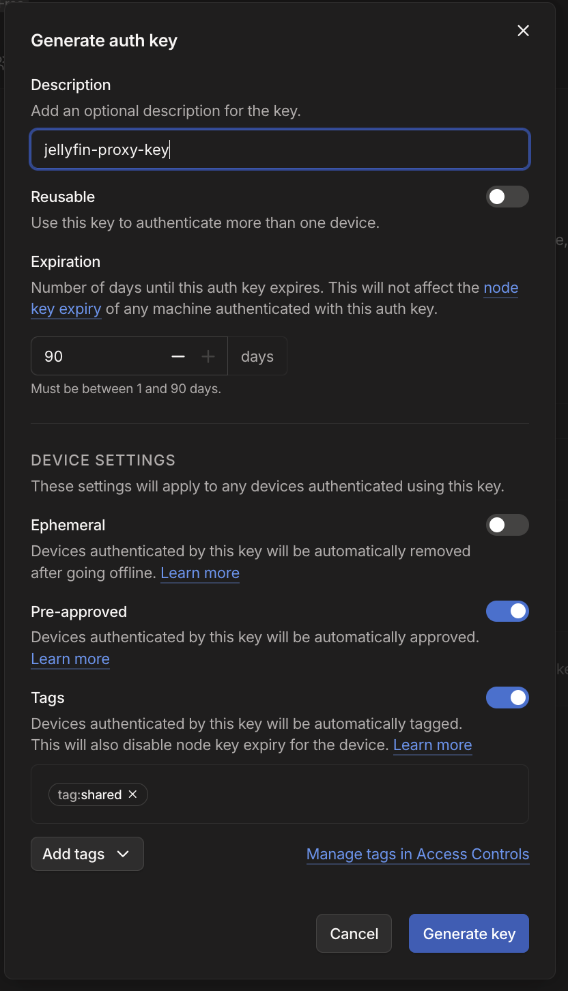Turn off the Pre-approved switch
The height and width of the screenshot is (991, 568).
pos(507,612)
